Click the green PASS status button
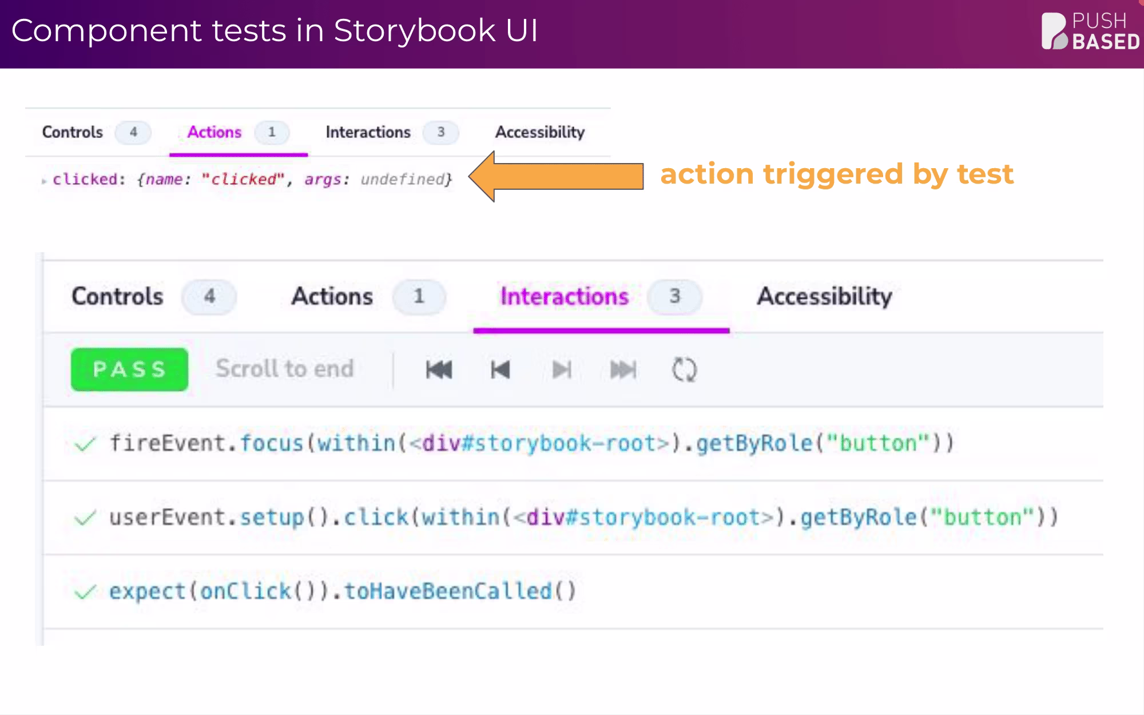1144x715 pixels. click(x=129, y=370)
